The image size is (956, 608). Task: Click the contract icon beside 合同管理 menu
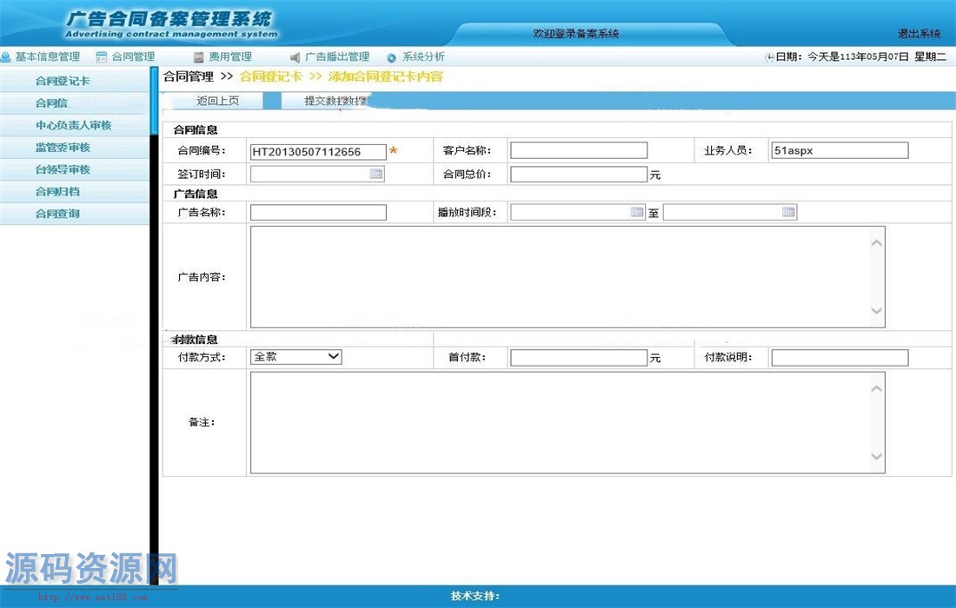[x=102, y=57]
